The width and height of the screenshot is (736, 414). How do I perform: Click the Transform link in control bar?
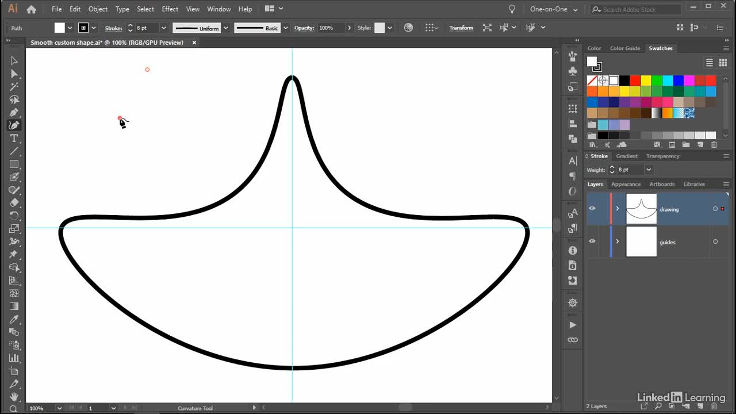[x=461, y=28]
